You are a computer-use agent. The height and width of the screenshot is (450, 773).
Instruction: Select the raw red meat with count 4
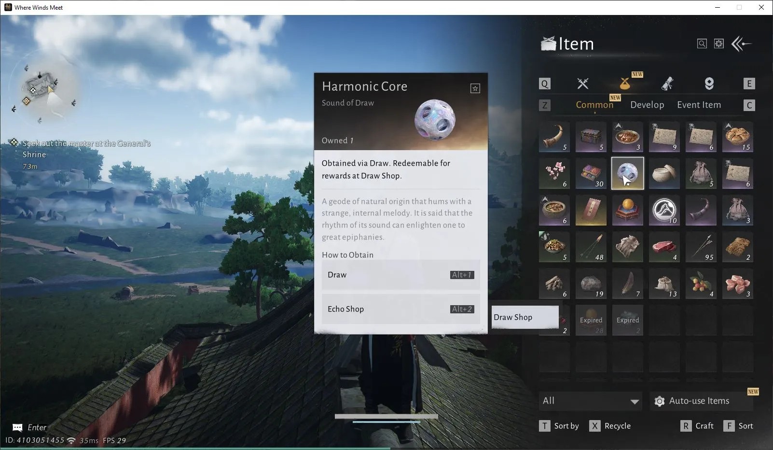pos(664,247)
